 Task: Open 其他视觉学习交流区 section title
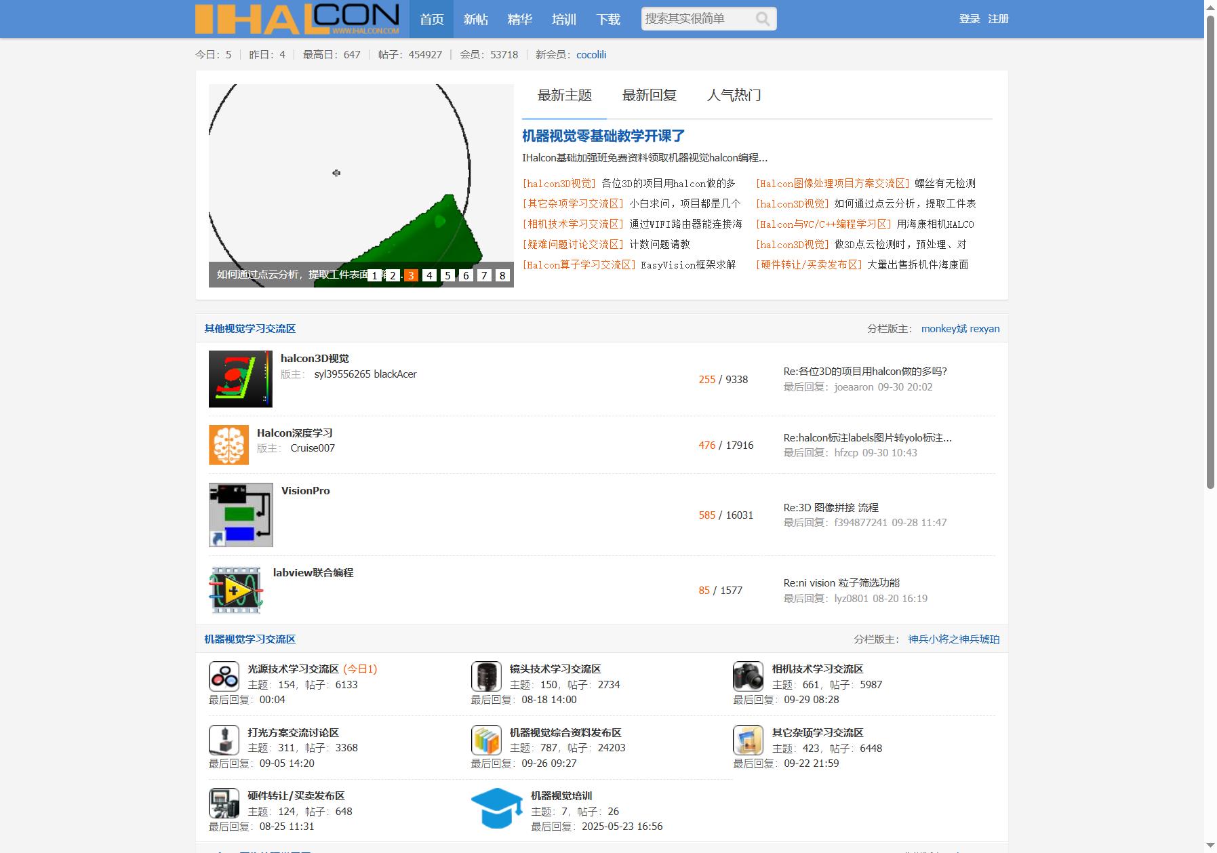pyautogui.click(x=250, y=328)
